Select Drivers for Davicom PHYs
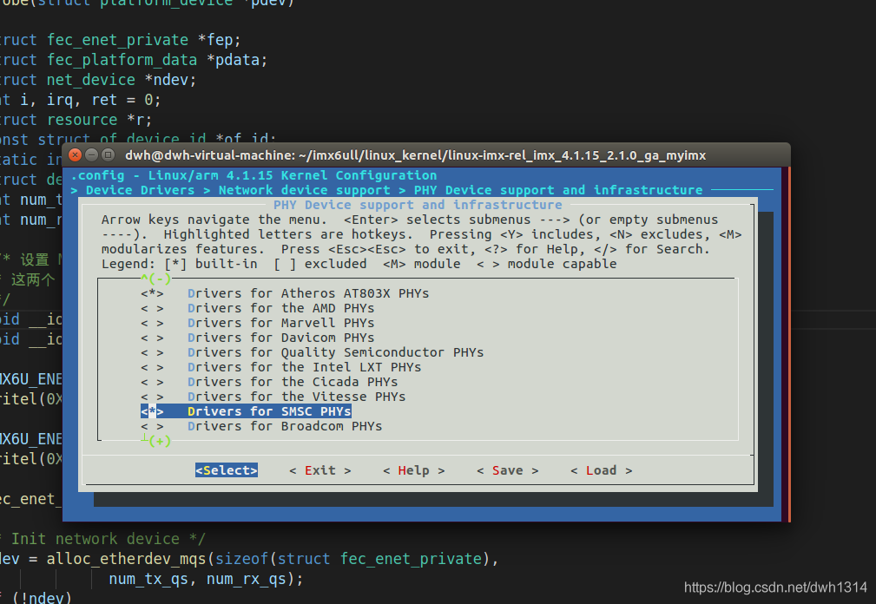 [281, 338]
